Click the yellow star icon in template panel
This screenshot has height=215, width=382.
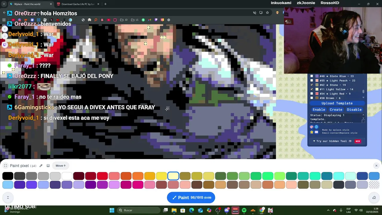tap(312, 132)
